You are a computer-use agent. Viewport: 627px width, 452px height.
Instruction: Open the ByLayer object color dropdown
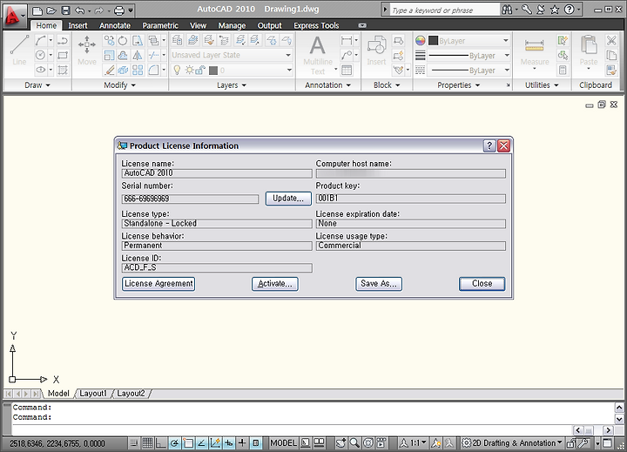click(469, 40)
